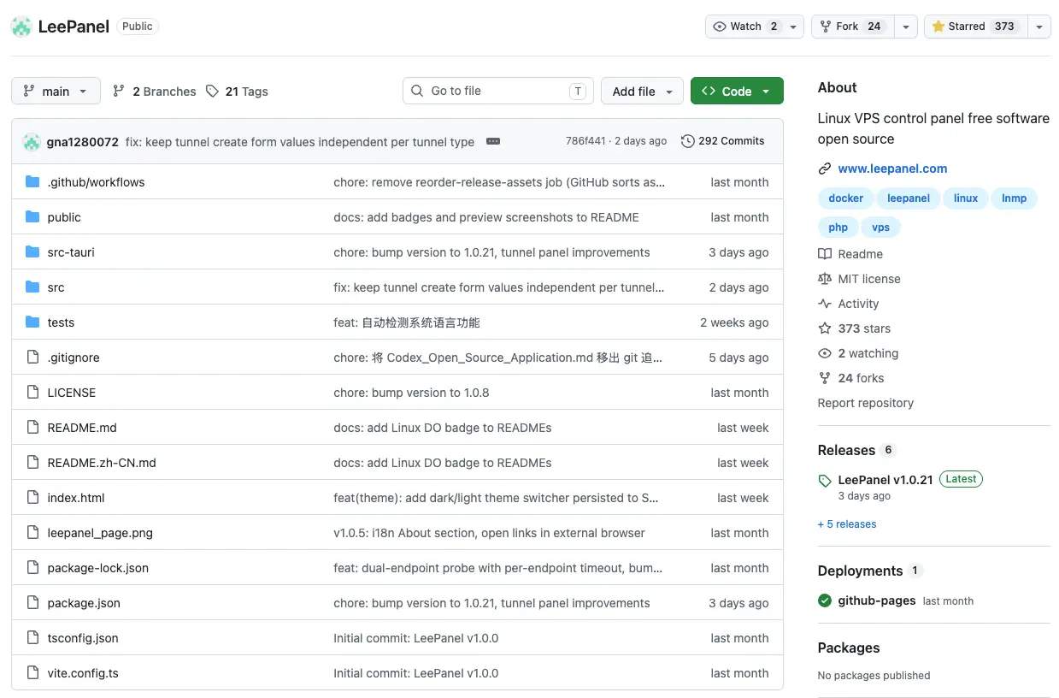Click the clock icon by 292 Commits
The image size is (1059, 698).
tap(687, 141)
